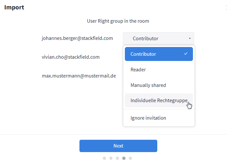
Task: Click the checkmark next to Contributor option
Action: [x=186, y=54]
